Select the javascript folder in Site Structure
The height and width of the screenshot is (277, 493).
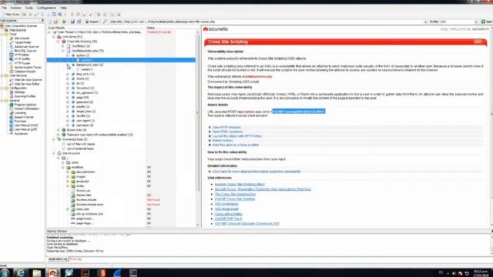tap(82, 182)
